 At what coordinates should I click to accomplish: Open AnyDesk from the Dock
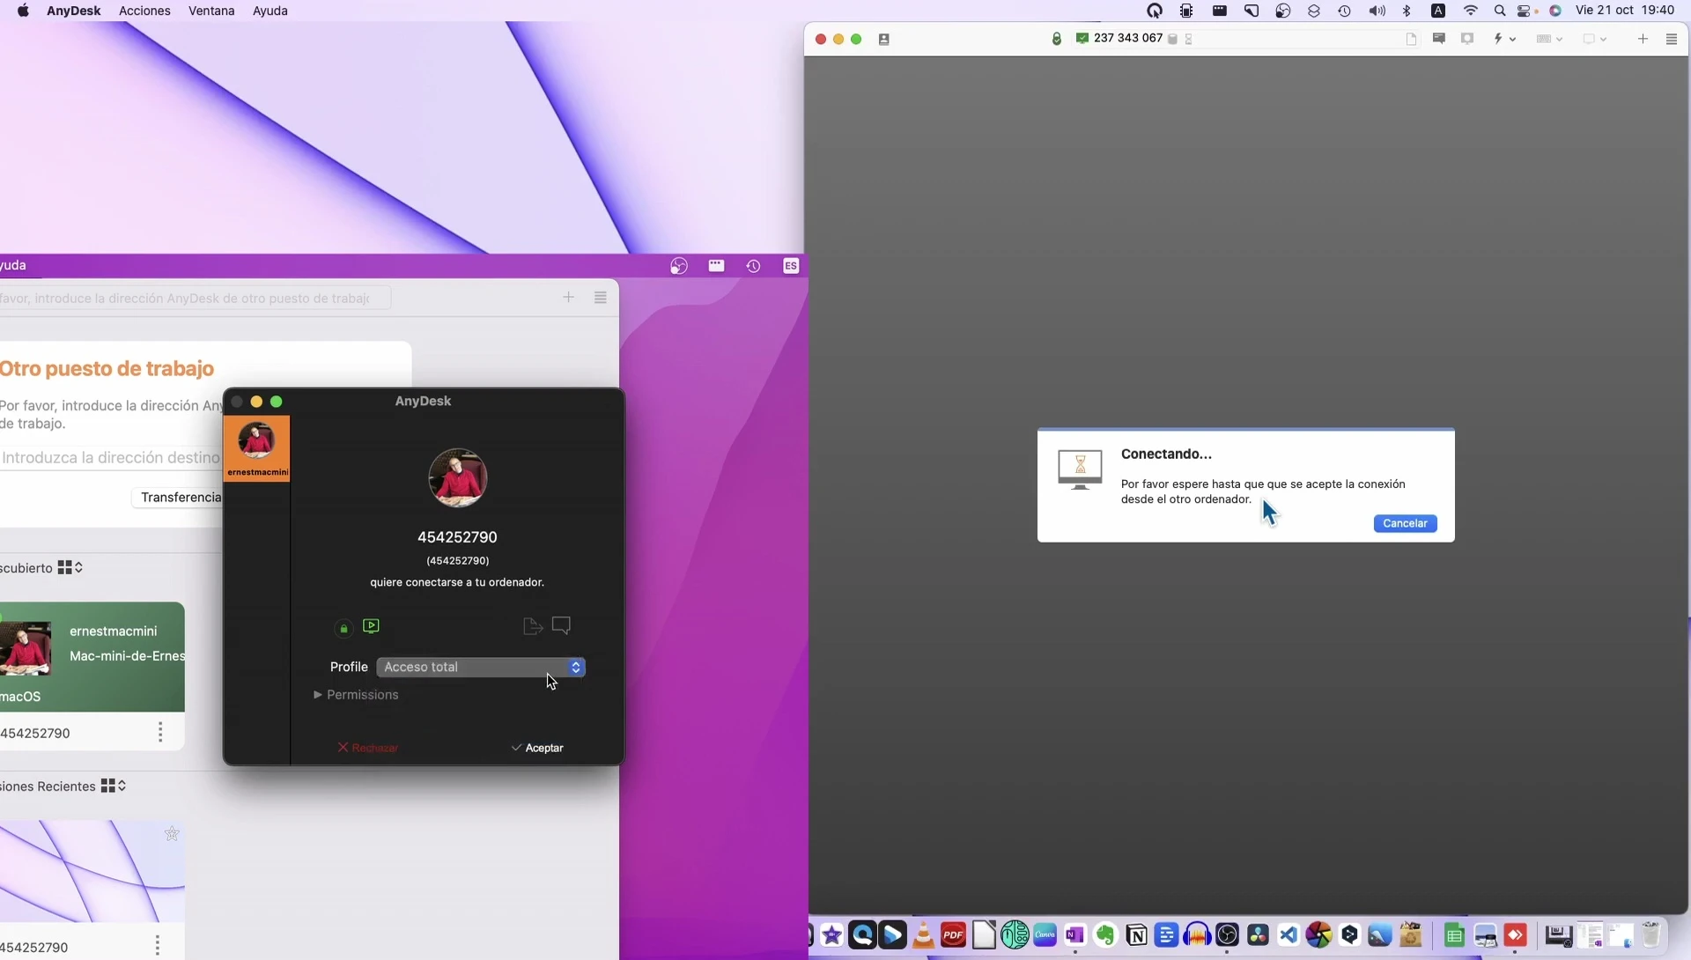pos(1515,934)
